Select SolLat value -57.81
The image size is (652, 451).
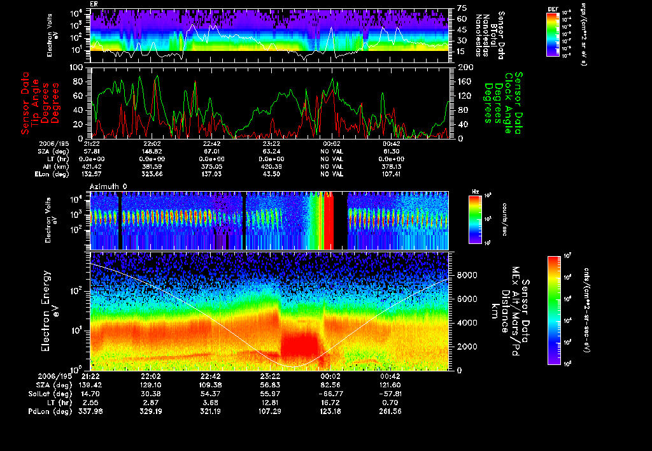click(390, 394)
